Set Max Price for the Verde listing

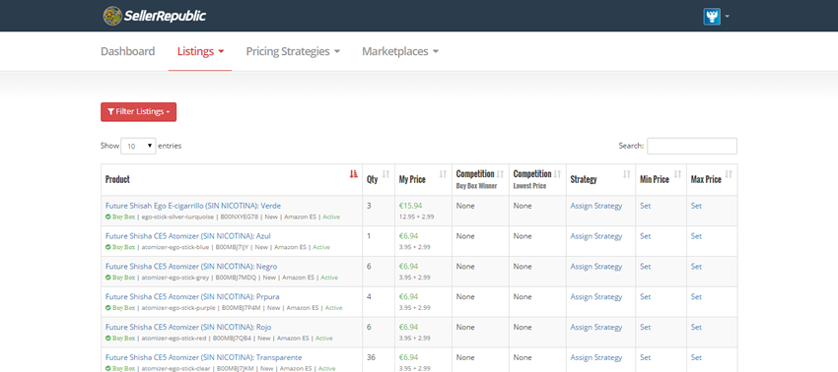[x=696, y=206]
